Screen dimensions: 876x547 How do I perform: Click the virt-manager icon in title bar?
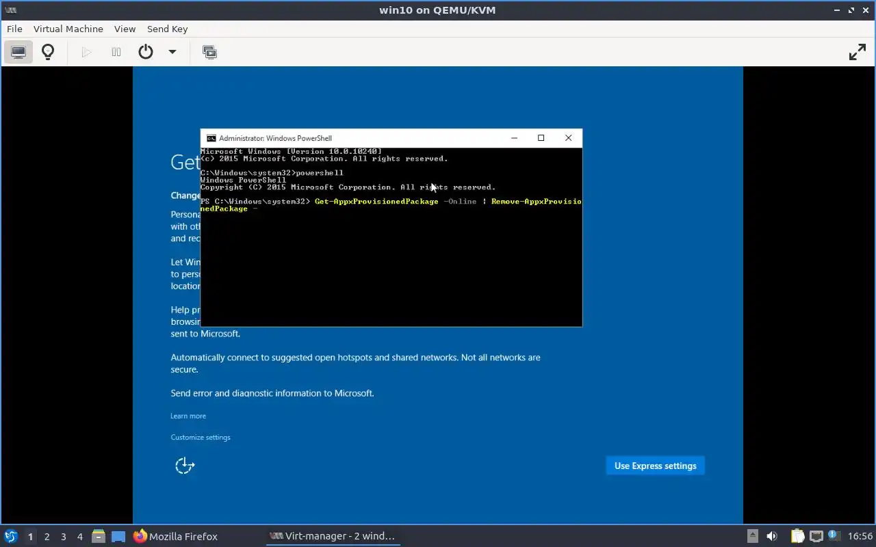click(x=10, y=10)
